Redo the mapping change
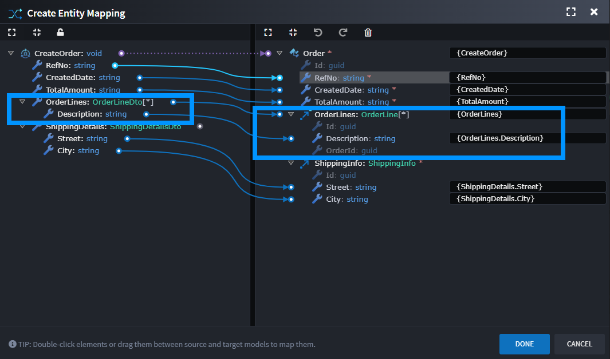The height and width of the screenshot is (359, 610). tap(343, 33)
